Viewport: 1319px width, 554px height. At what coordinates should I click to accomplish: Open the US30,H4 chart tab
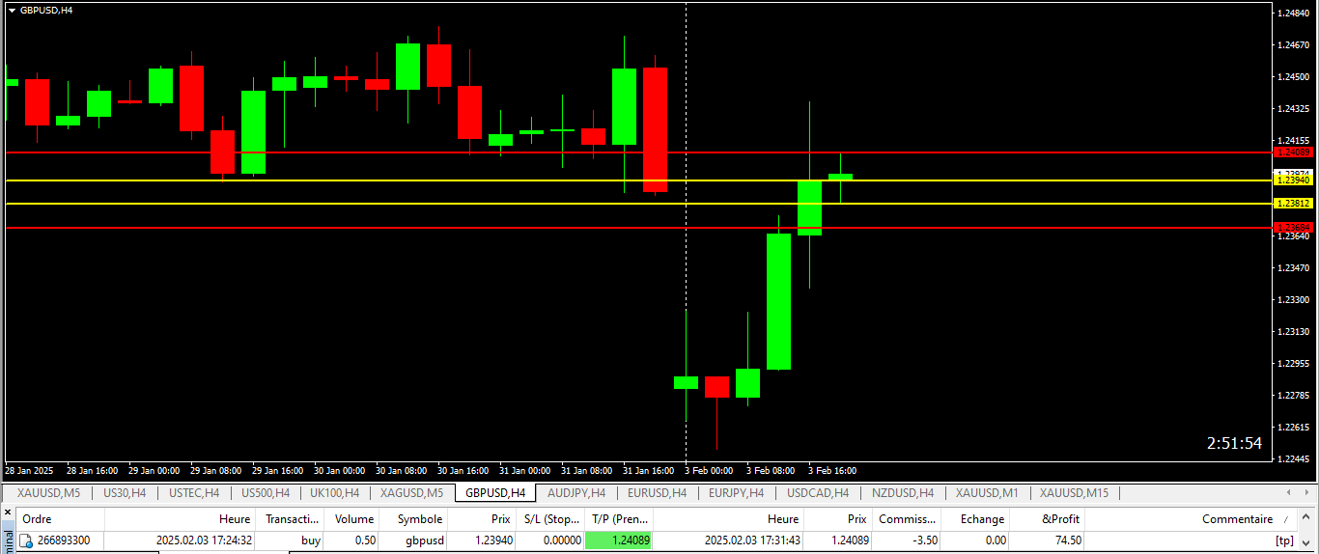click(125, 493)
